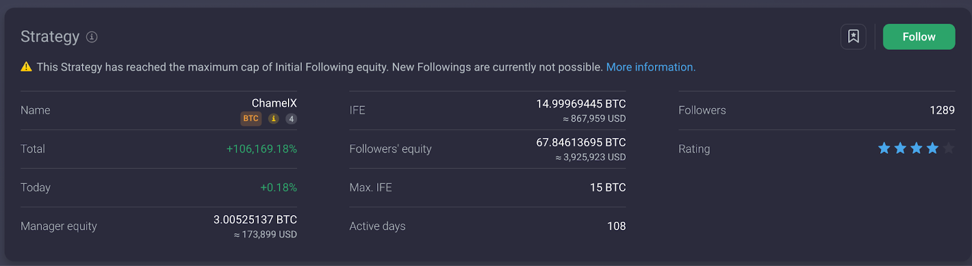Click the 14.99969445 BTC IFE value
The height and width of the screenshot is (266, 972).
pos(581,104)
